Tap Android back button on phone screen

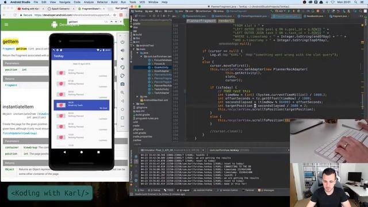[64, 152]
